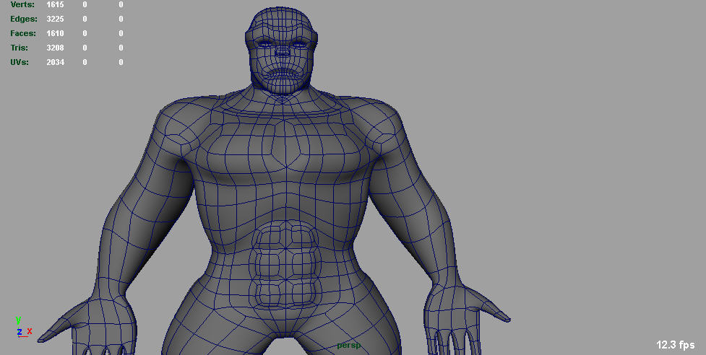The height and width of the screenshot is (355, 706).
Task: Click the Edges count value 3225
Action: click(x=55, y=19)
